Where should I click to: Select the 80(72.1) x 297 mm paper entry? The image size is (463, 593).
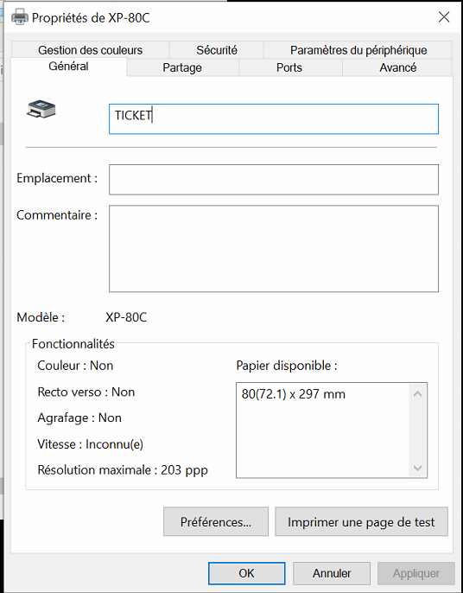click(x=294, y=394)
